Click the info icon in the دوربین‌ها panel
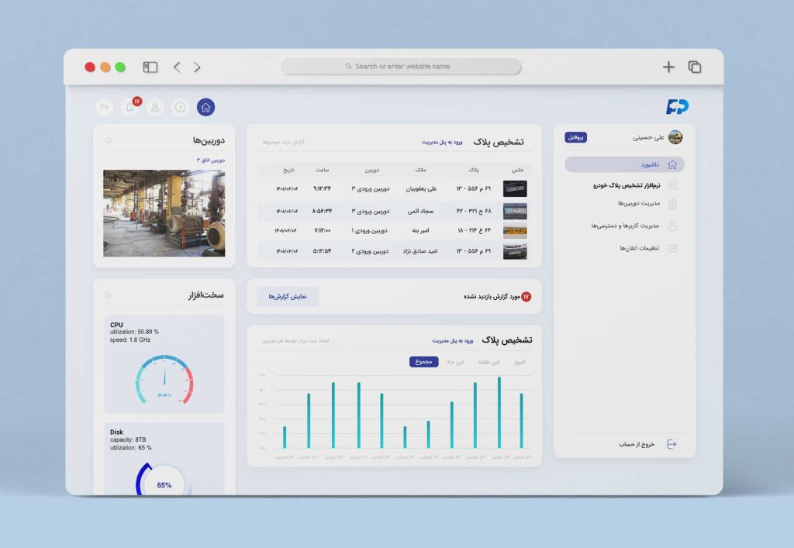Image resolution: width=794 pixels, height=548 pixels. pos(109,140)
